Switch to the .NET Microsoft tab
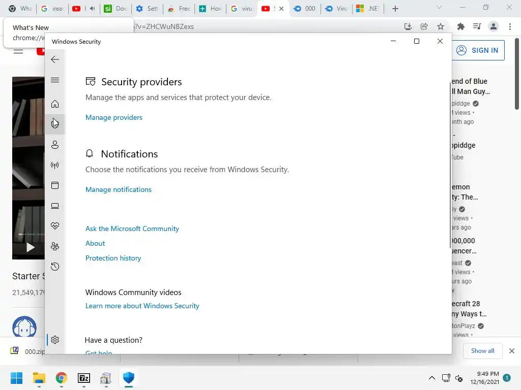521x390 pixels. coord(367,9)
